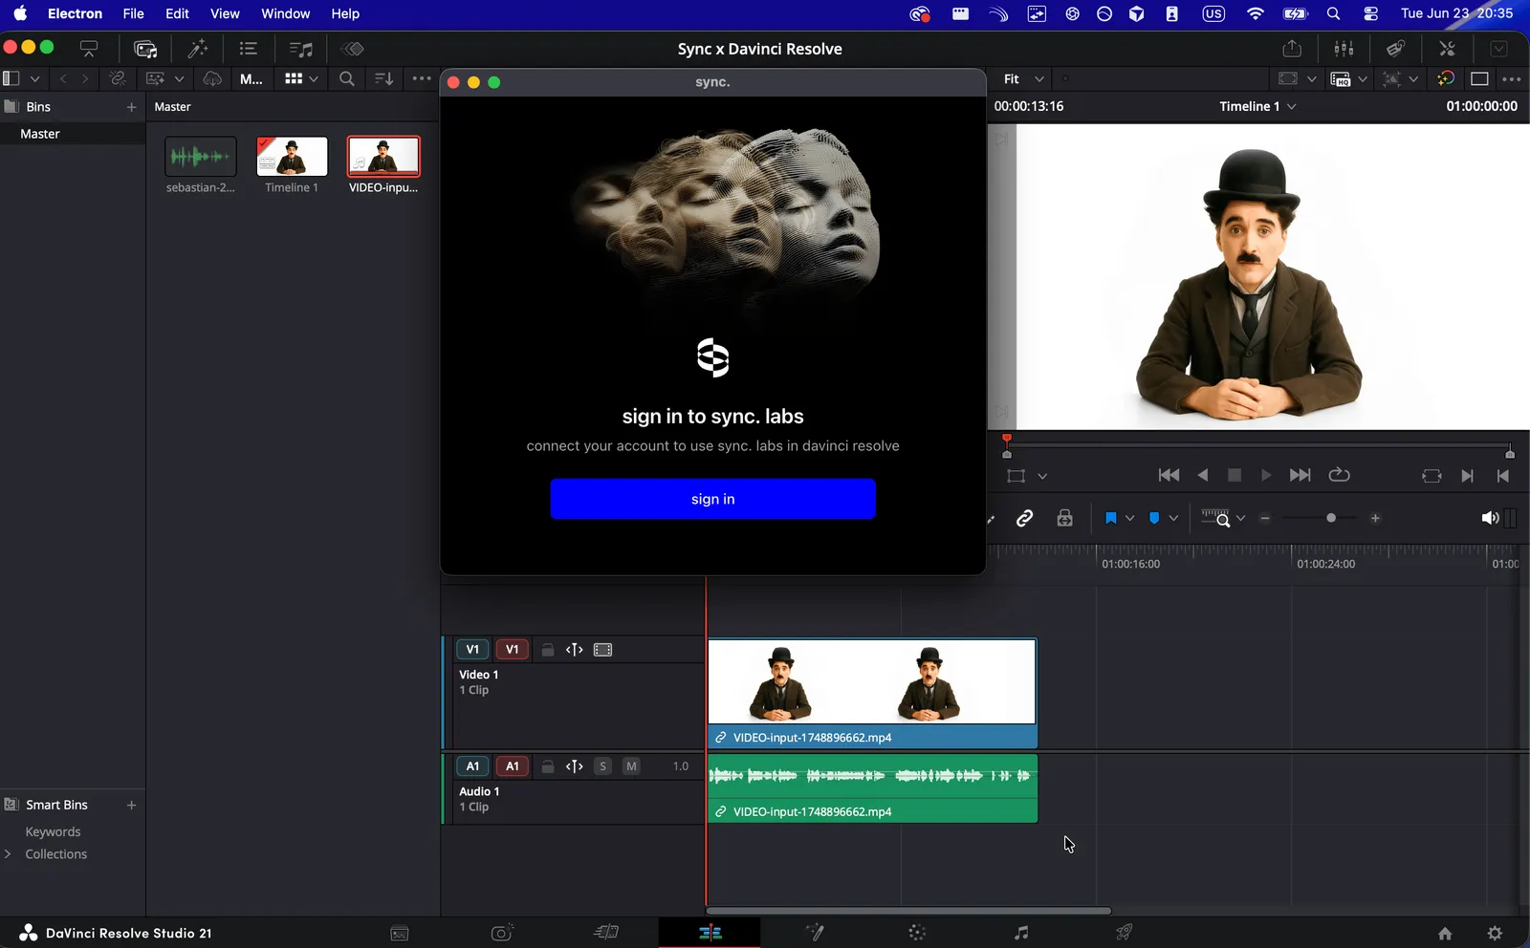Click the viewer jog scrub bar
The image size is (1530, 948).
(x=1258, y=446)
